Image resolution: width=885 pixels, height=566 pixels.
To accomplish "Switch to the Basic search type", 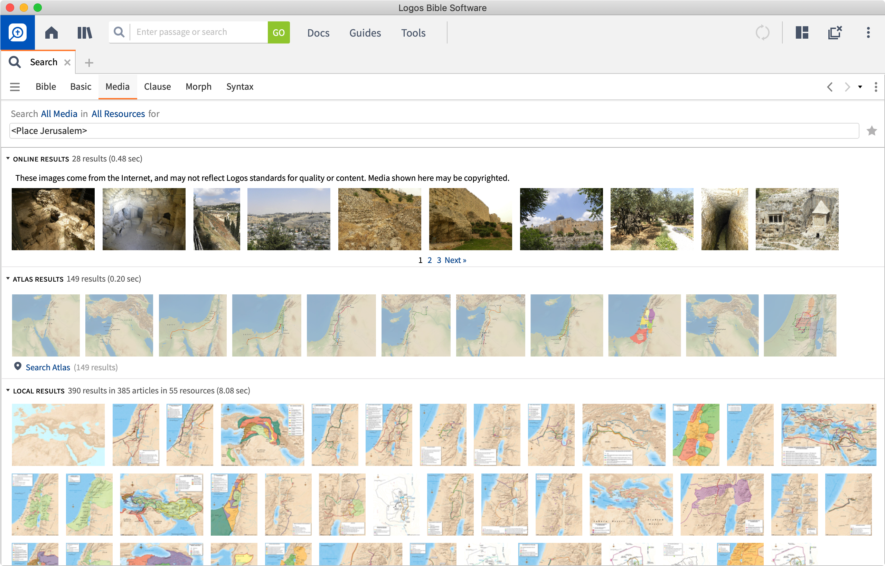I will (x=81, y=87).
